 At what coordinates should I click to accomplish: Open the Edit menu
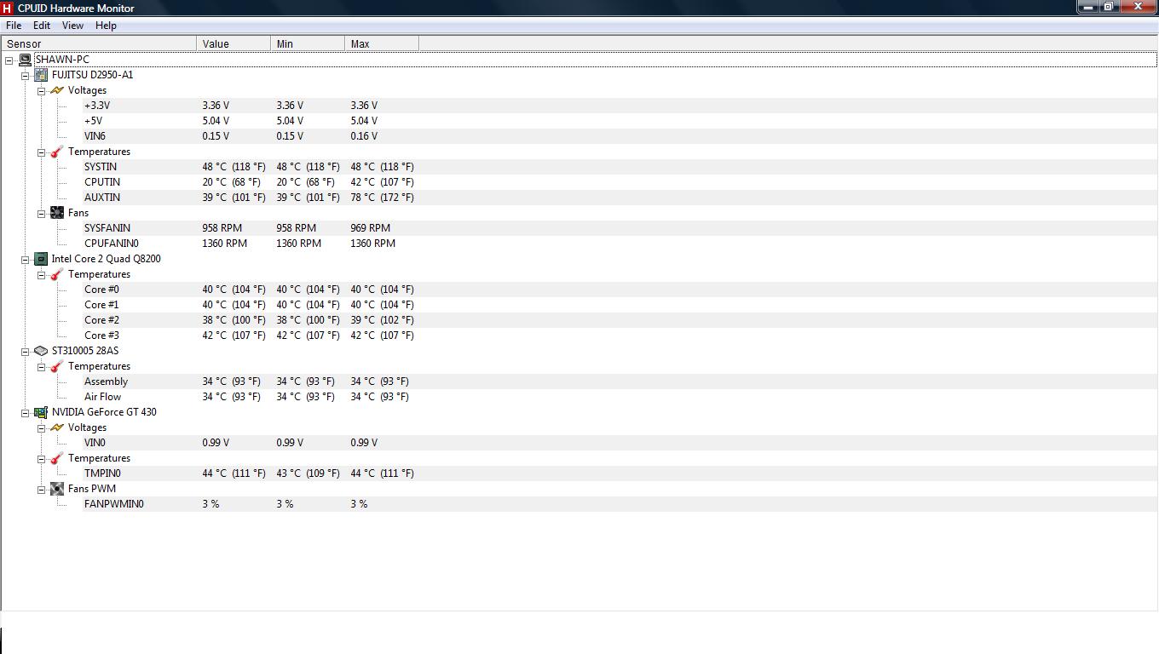(x=41, y=26)
